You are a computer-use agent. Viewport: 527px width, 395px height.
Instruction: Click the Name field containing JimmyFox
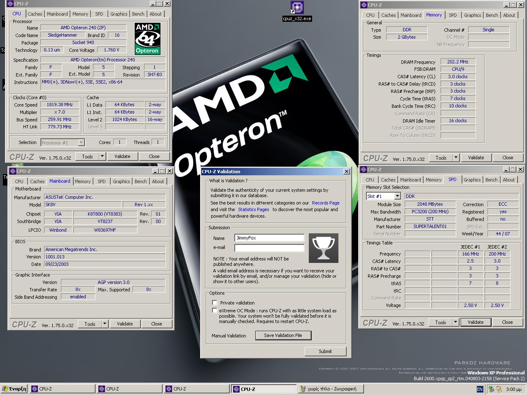[x=269, y=238]
